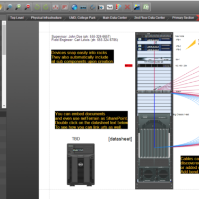This screenshot has height=199, width=199.
Task: Select the 'Devices snap easily into racks' note
Action: point(82,57)
